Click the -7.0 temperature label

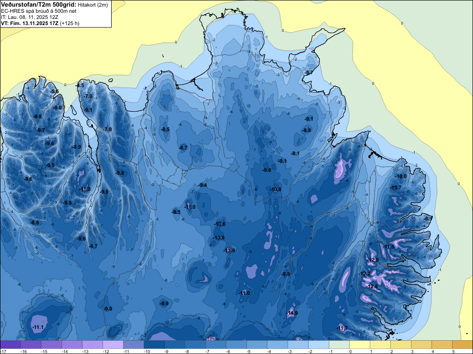pos(88,96)
